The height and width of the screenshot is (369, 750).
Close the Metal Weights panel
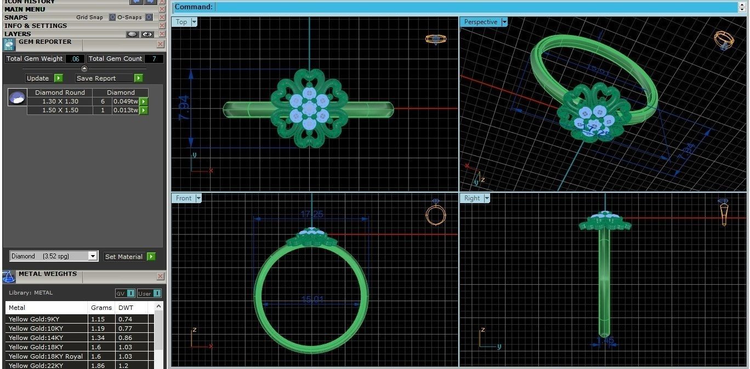160,276
